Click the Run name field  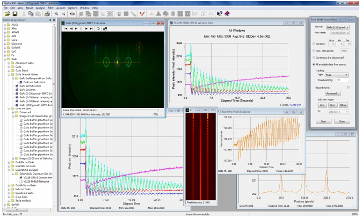339,33
